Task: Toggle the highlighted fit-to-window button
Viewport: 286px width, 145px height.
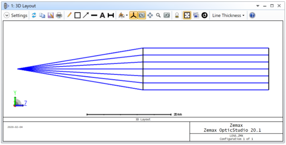Action: click(x=187, y=15)
